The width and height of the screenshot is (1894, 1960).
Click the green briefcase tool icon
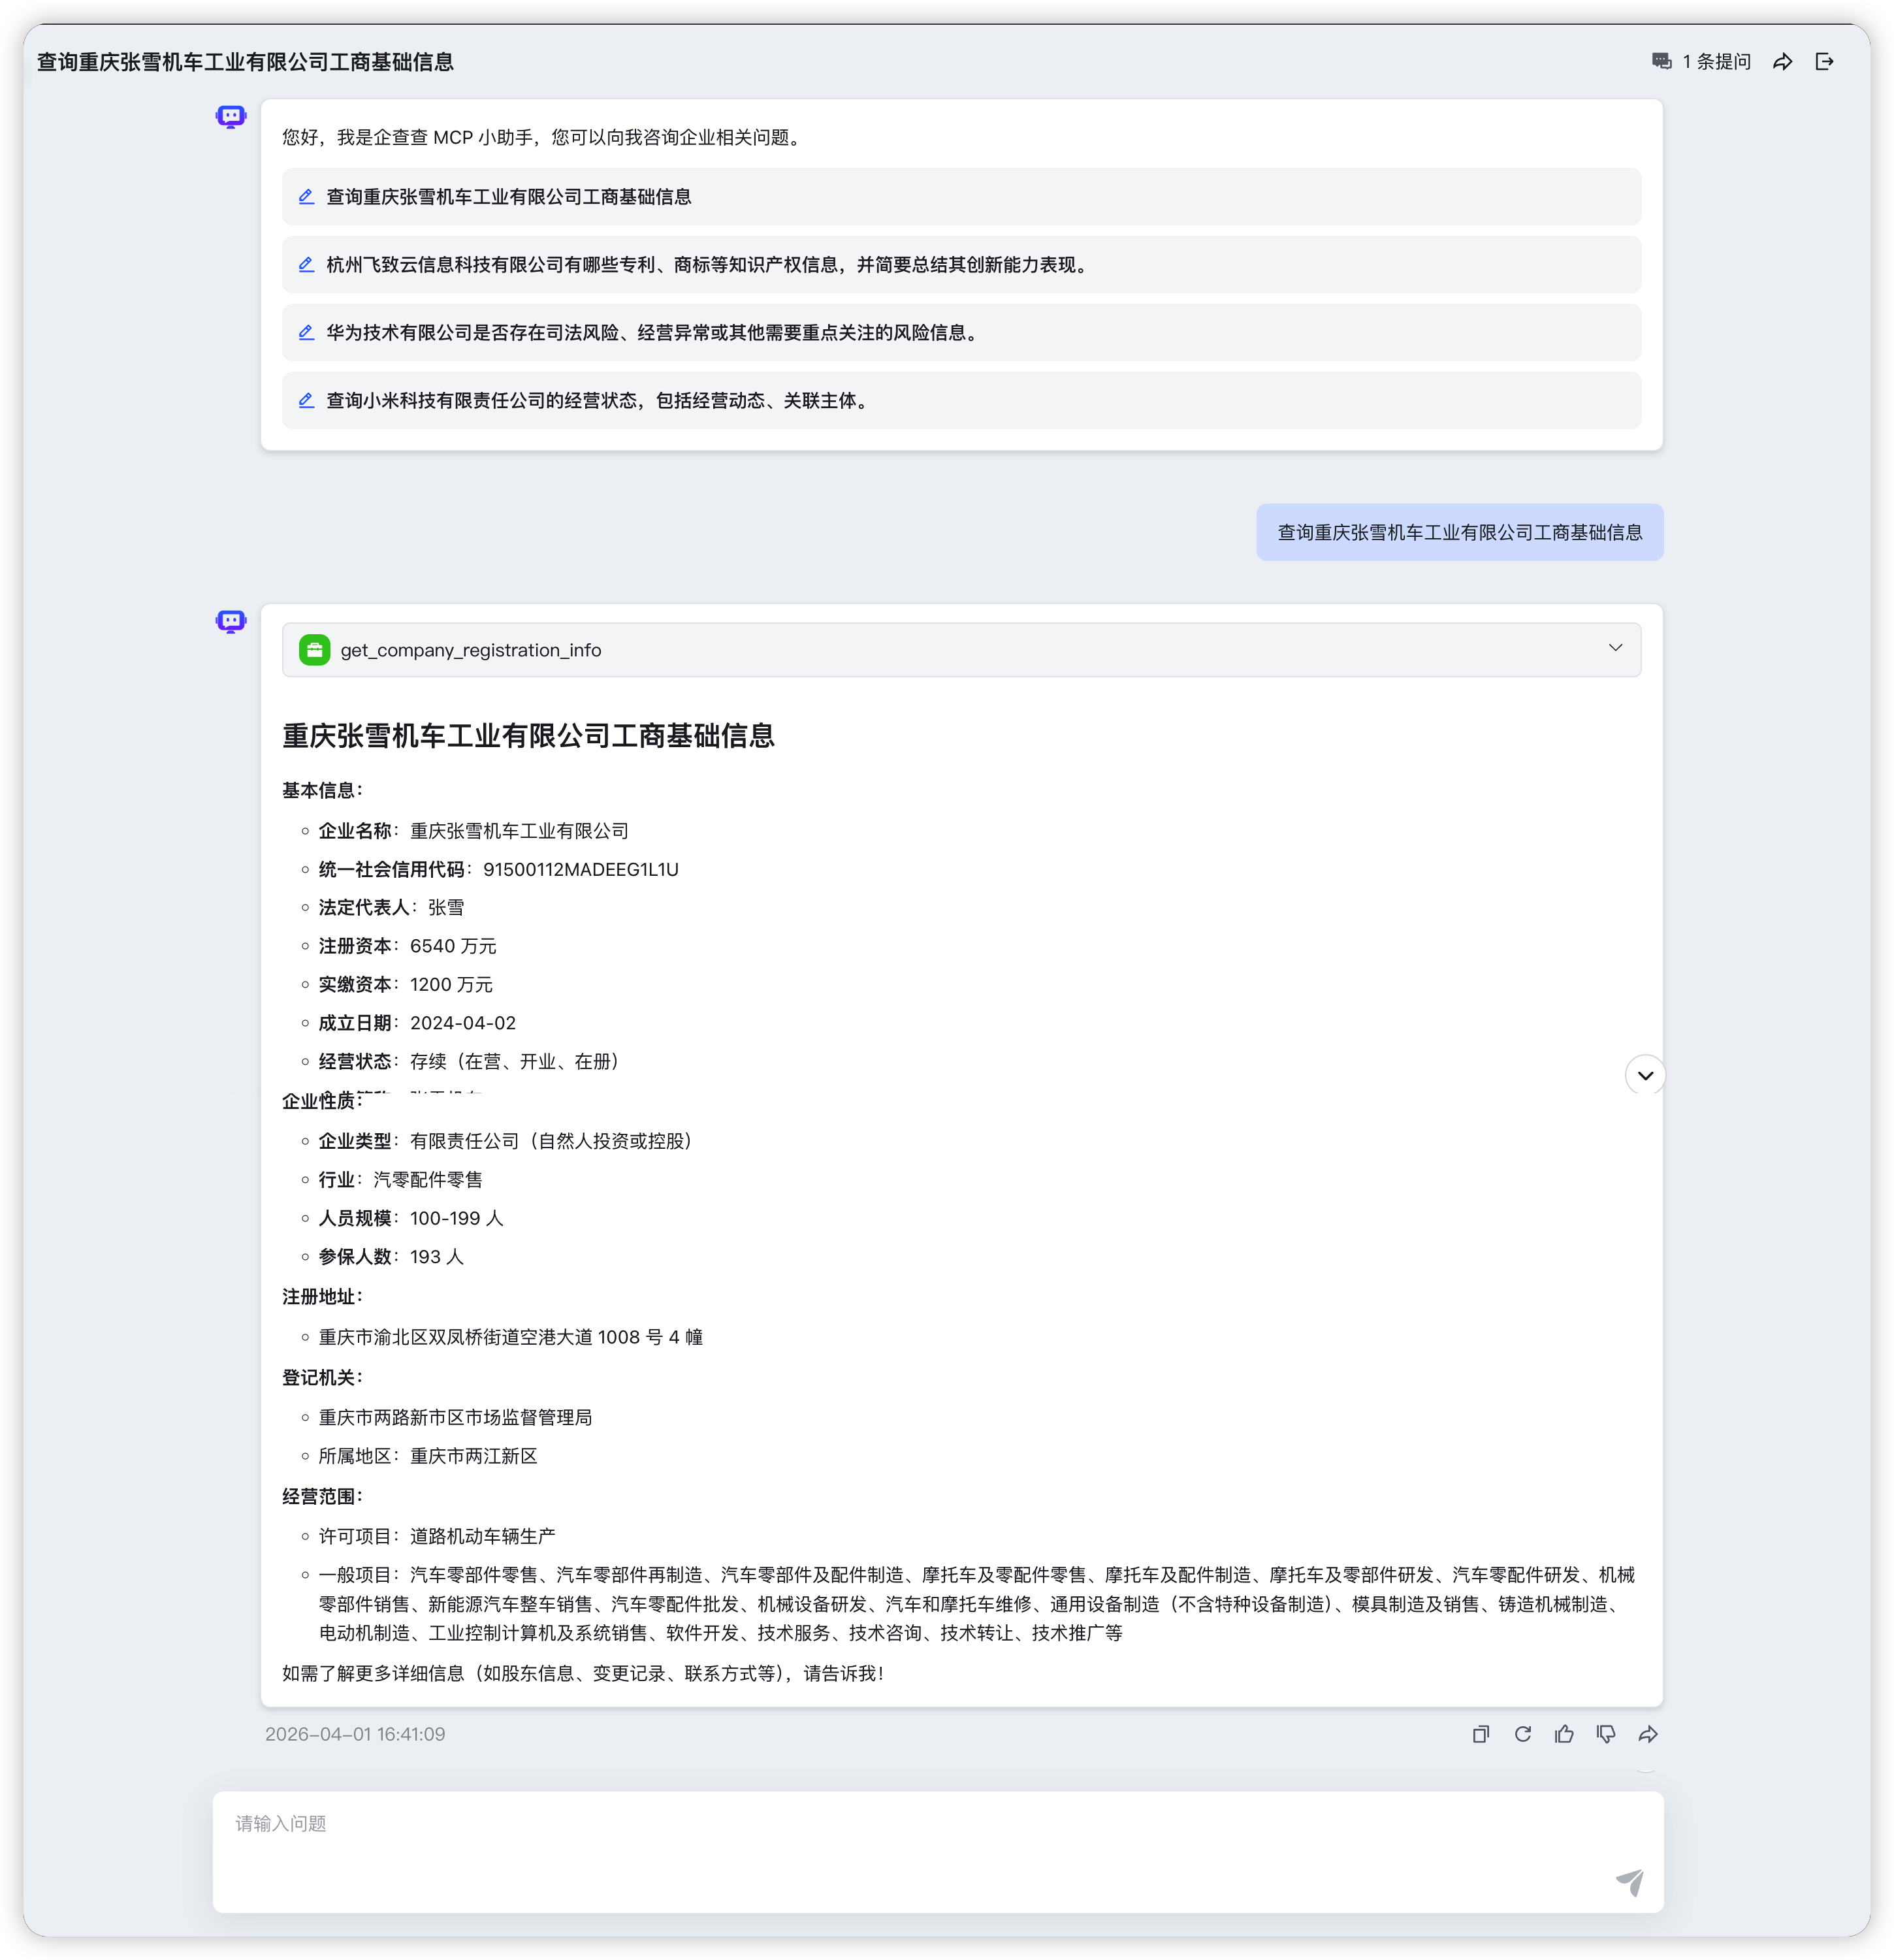315,650
